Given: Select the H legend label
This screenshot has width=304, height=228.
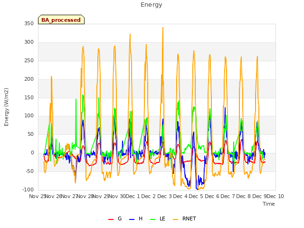Looking at the screenshot, I should [x=141, y=218].
